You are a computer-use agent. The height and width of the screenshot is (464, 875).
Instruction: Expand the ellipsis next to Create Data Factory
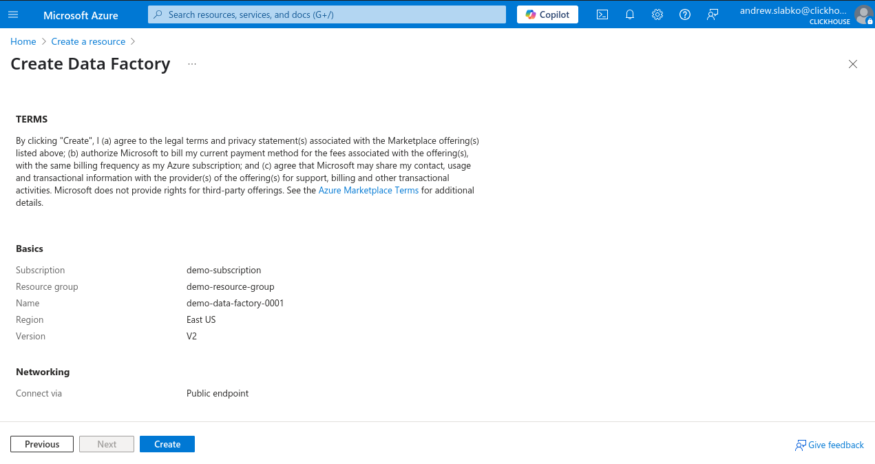click(191, 63)
